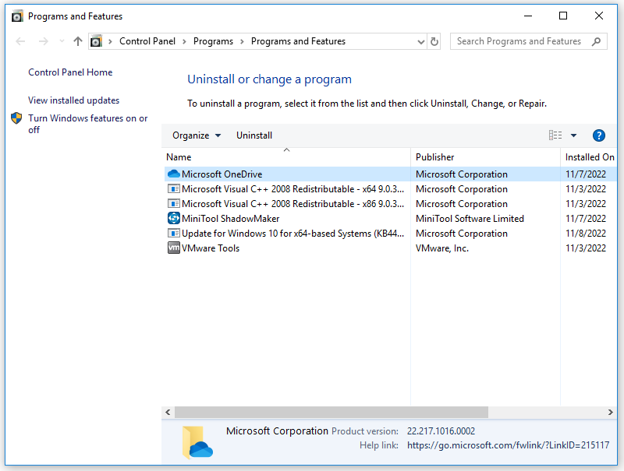Image resolution: width=624 pixels, height=471 pixels.
Task: Click the Uninstall toolbar button
Action: point(254,135)
